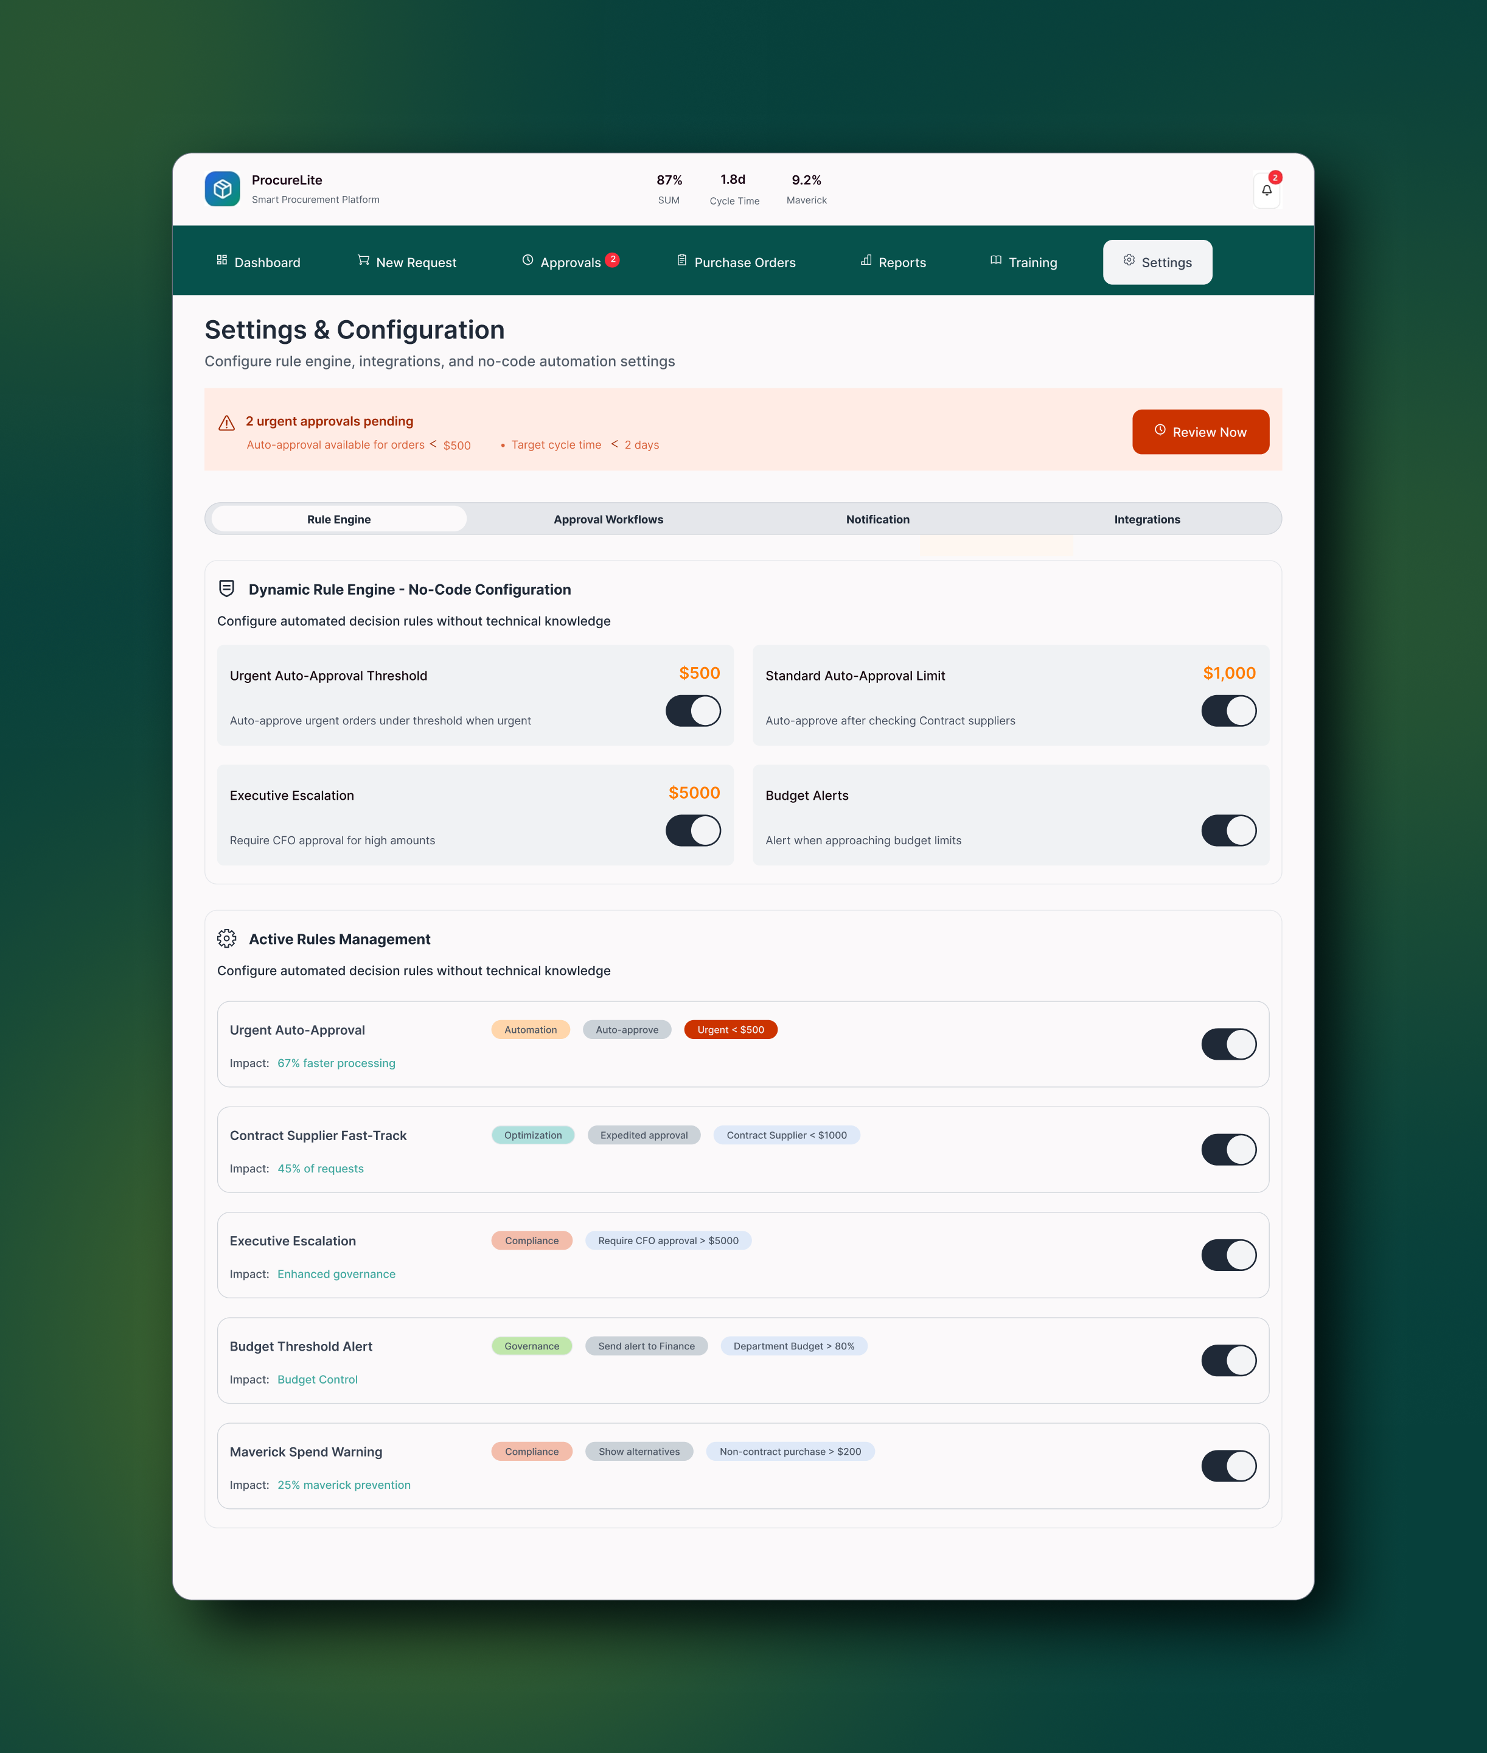The height and width of the screenshot is (1753, 1487).
Task: Open Settings in the navigation bar
Action: pyautogui.click(x=1157, y=262)
